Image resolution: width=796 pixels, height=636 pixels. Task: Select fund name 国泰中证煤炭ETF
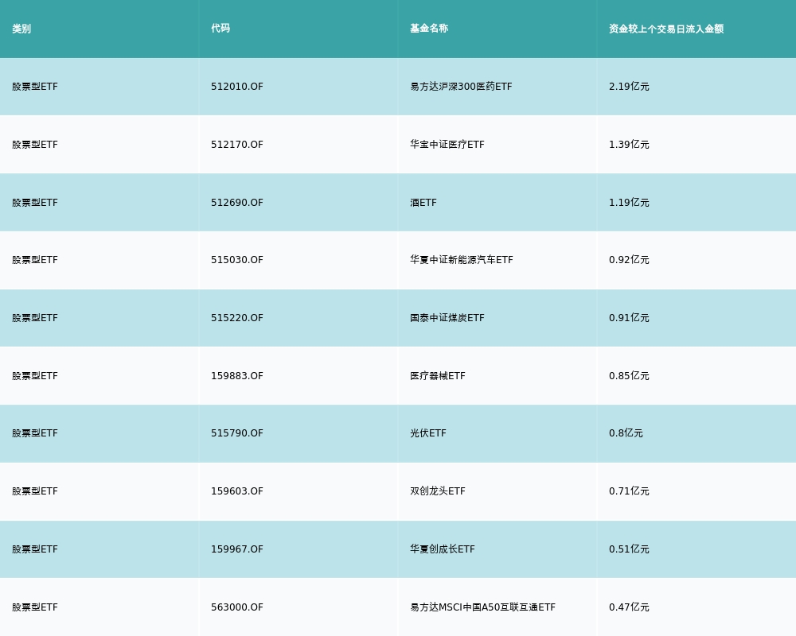[447, 318]
